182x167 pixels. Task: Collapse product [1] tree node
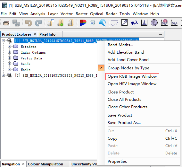[4, 40]
